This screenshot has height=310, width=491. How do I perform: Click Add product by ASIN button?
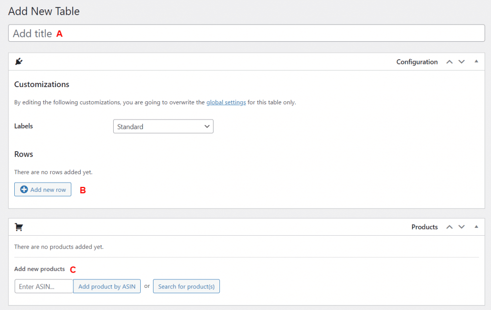coord(107,286)
